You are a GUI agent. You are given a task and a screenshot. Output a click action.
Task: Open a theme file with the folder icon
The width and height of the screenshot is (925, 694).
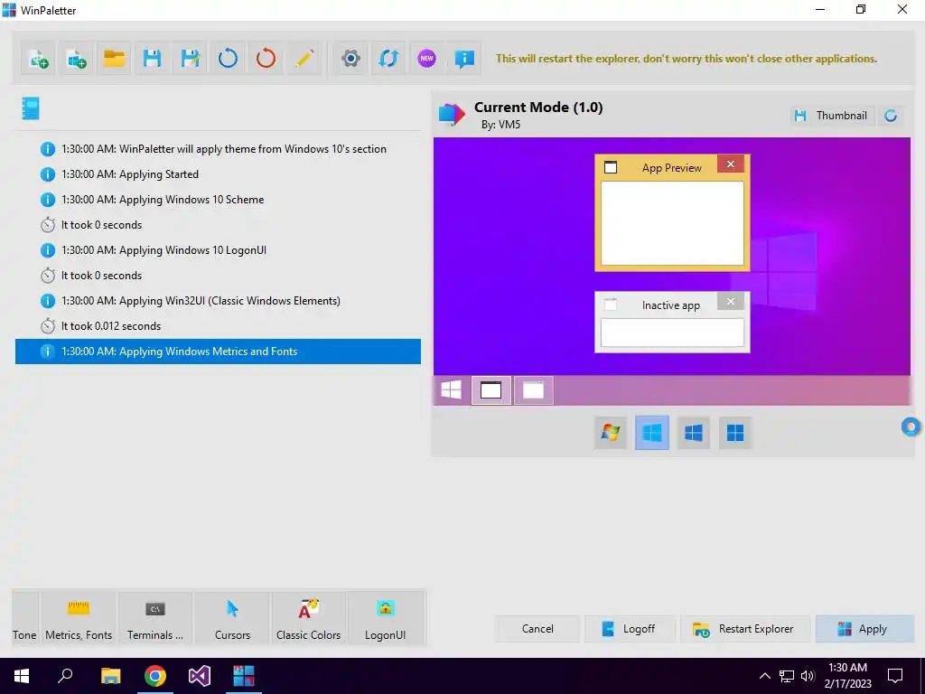(x=114, y=59)
